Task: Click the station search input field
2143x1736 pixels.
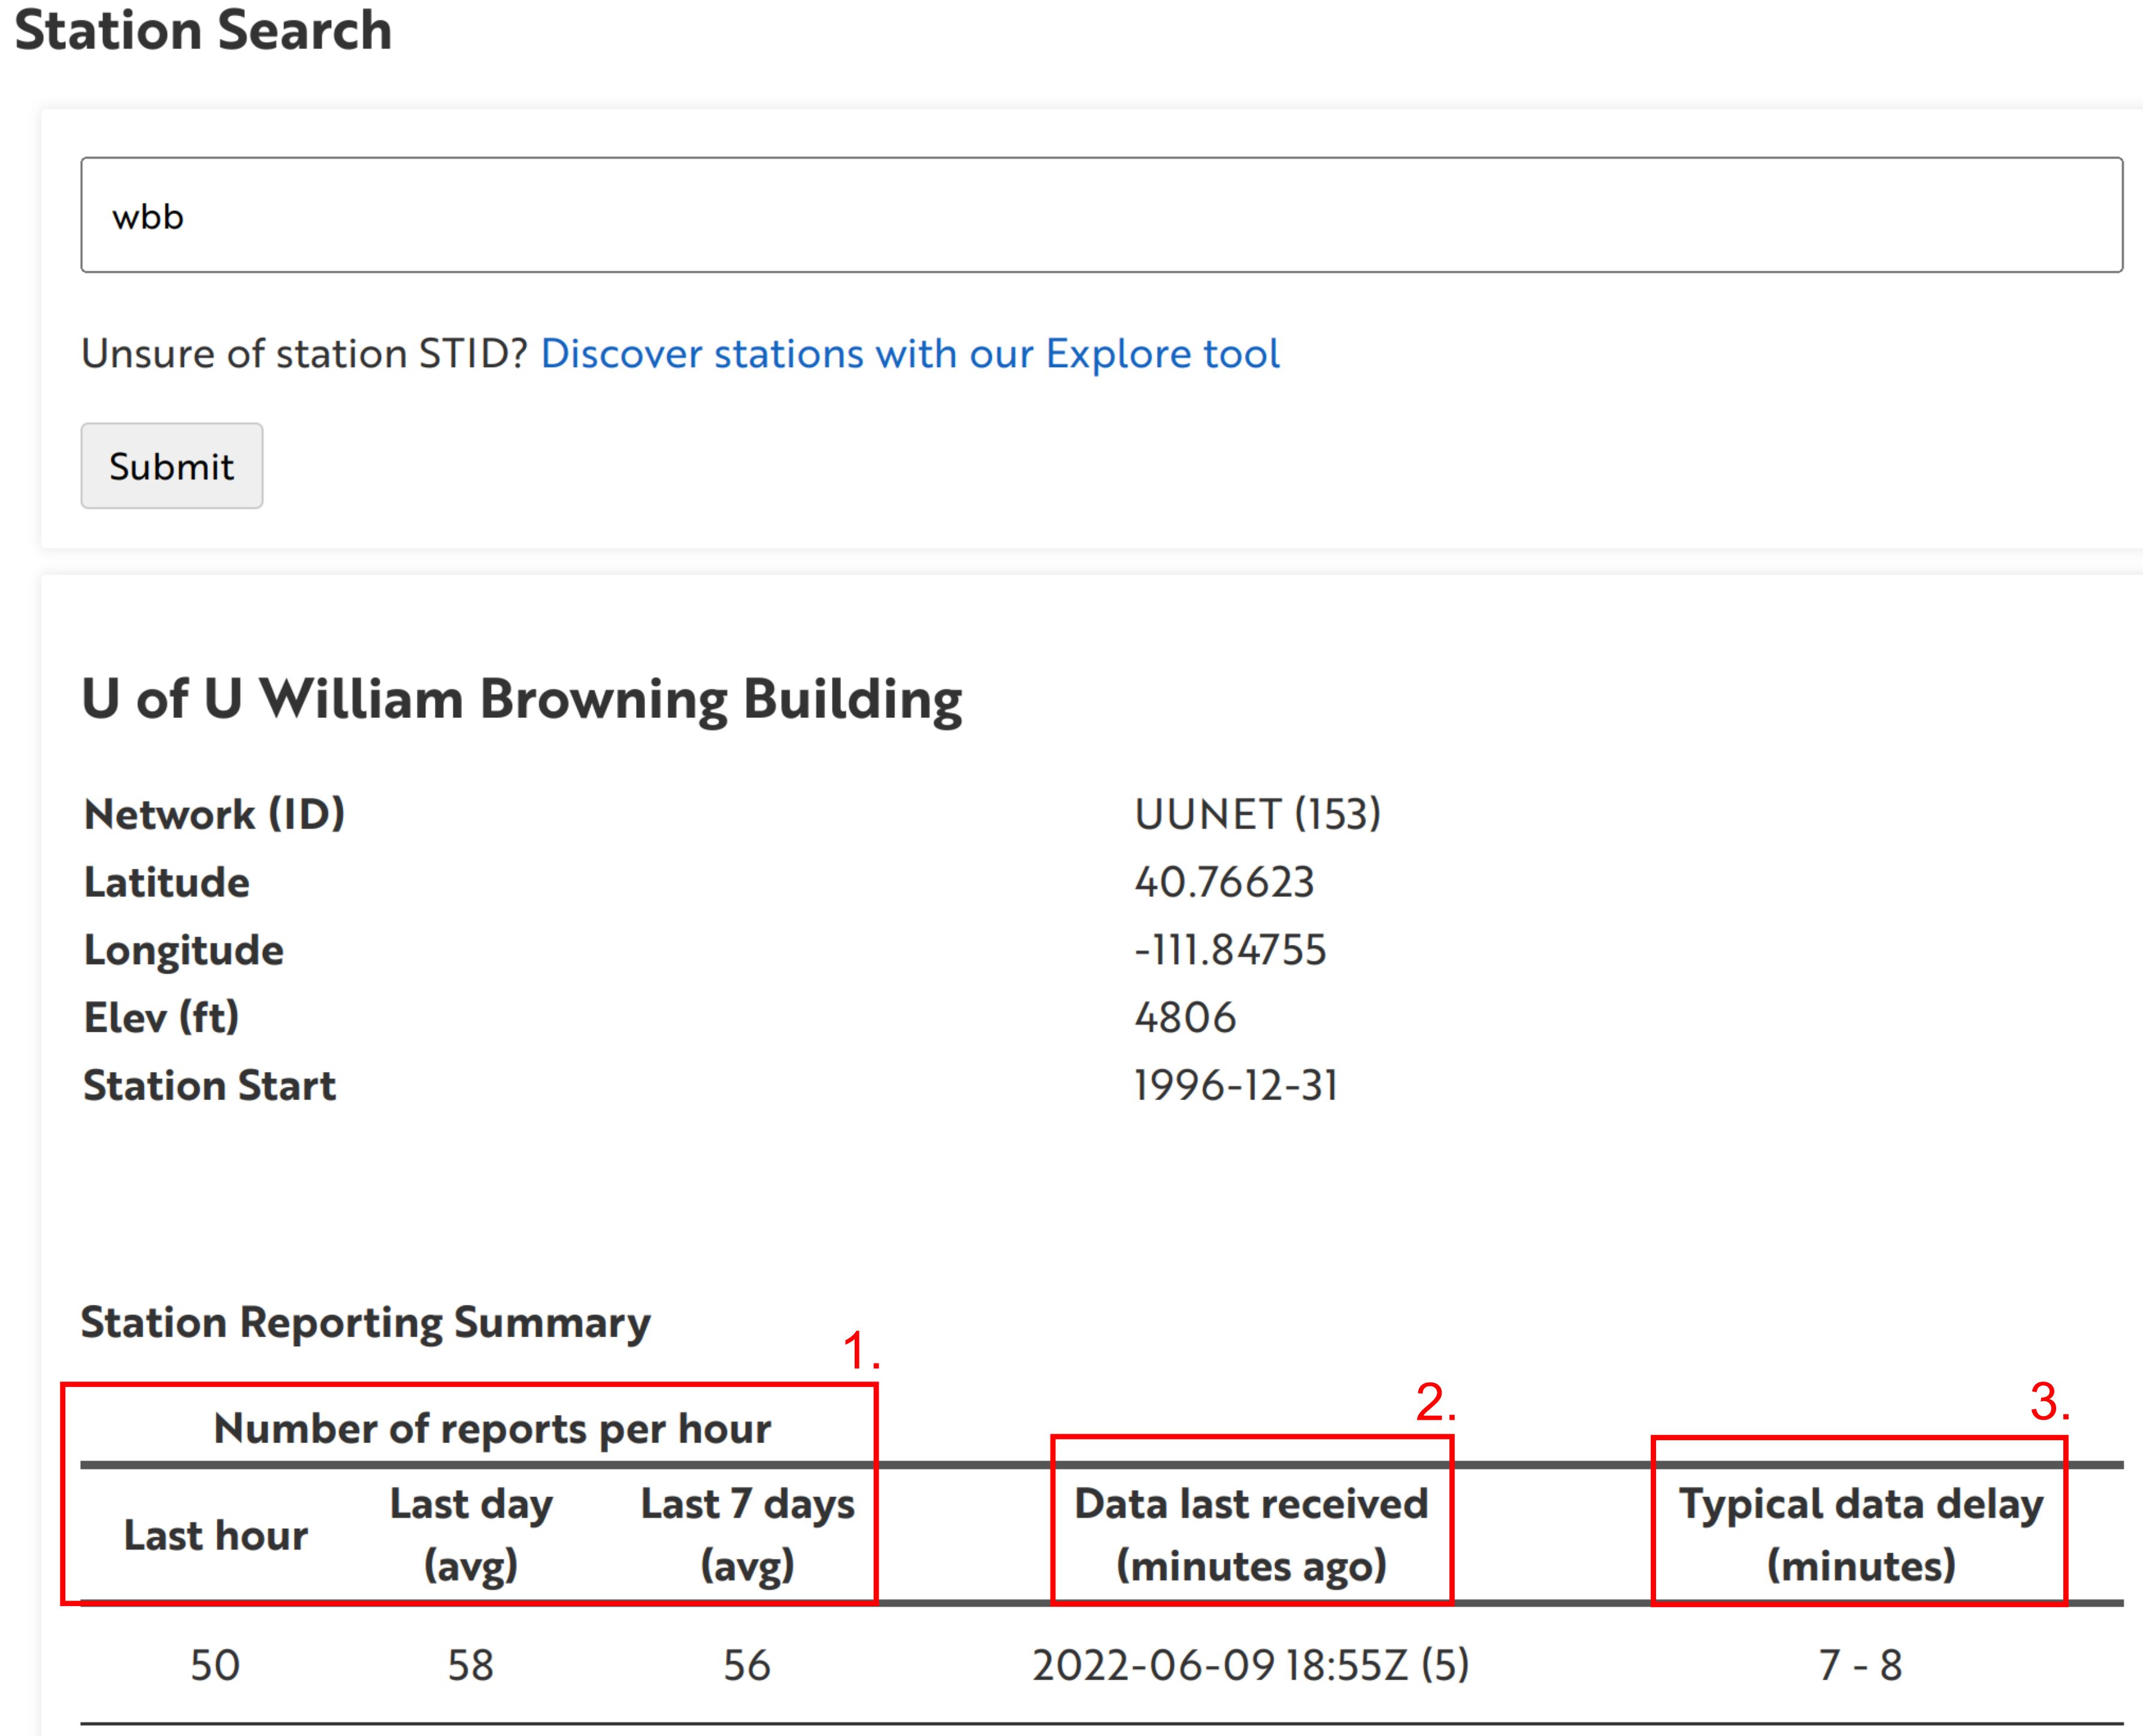Action: [x=1100, y=215]
